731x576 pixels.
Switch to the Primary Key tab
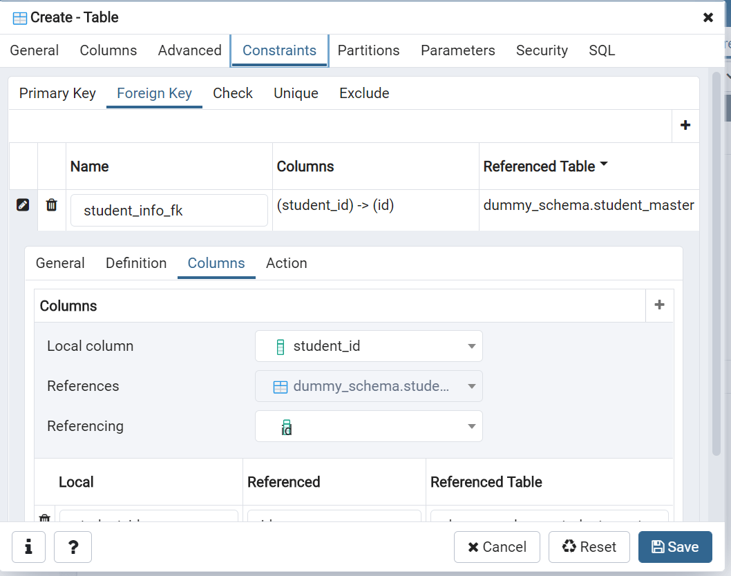pos(57,93)
